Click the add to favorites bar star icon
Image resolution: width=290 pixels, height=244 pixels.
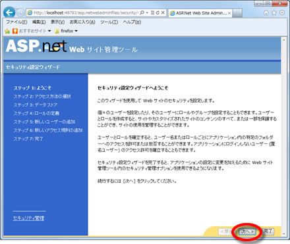click(7, 31)
